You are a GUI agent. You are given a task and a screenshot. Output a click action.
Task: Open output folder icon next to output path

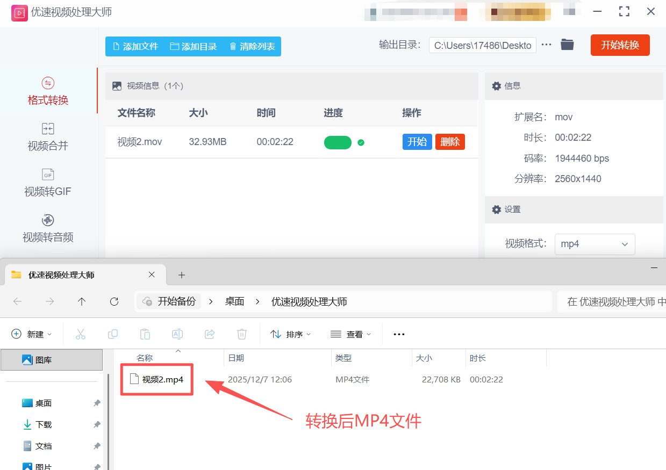coord(567,45)
